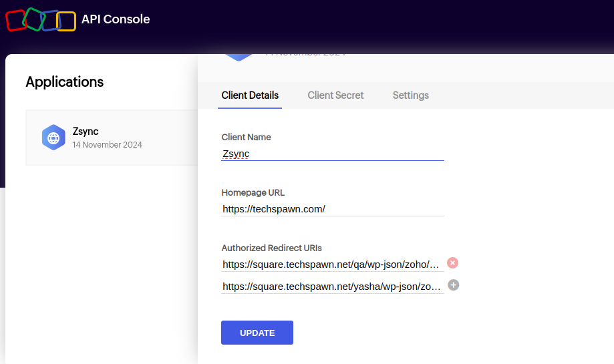Click into the Homepage URL field
Image resolution: width=614 pixels, height=364 pixels.
pyautogui.click(x=332, y=209)
